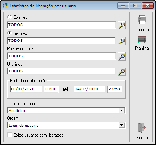Click the Login do usuário order value
156x145 pixels.
click(23, 126)
